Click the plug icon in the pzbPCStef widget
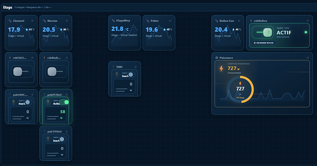317x166 pixels. (48, 102)
